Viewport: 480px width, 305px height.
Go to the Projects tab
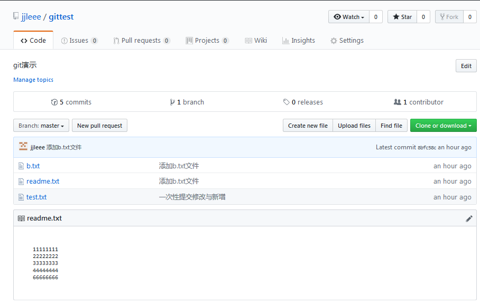207,40
